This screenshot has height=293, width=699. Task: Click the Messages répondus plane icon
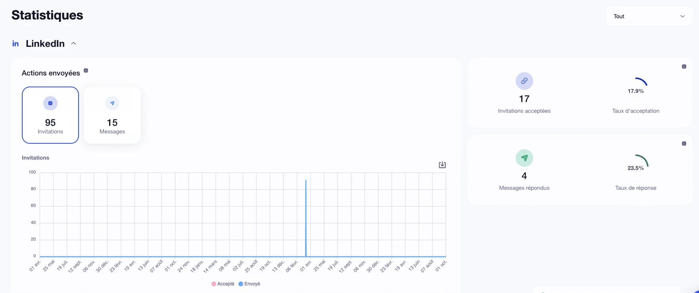pos(524,158)
